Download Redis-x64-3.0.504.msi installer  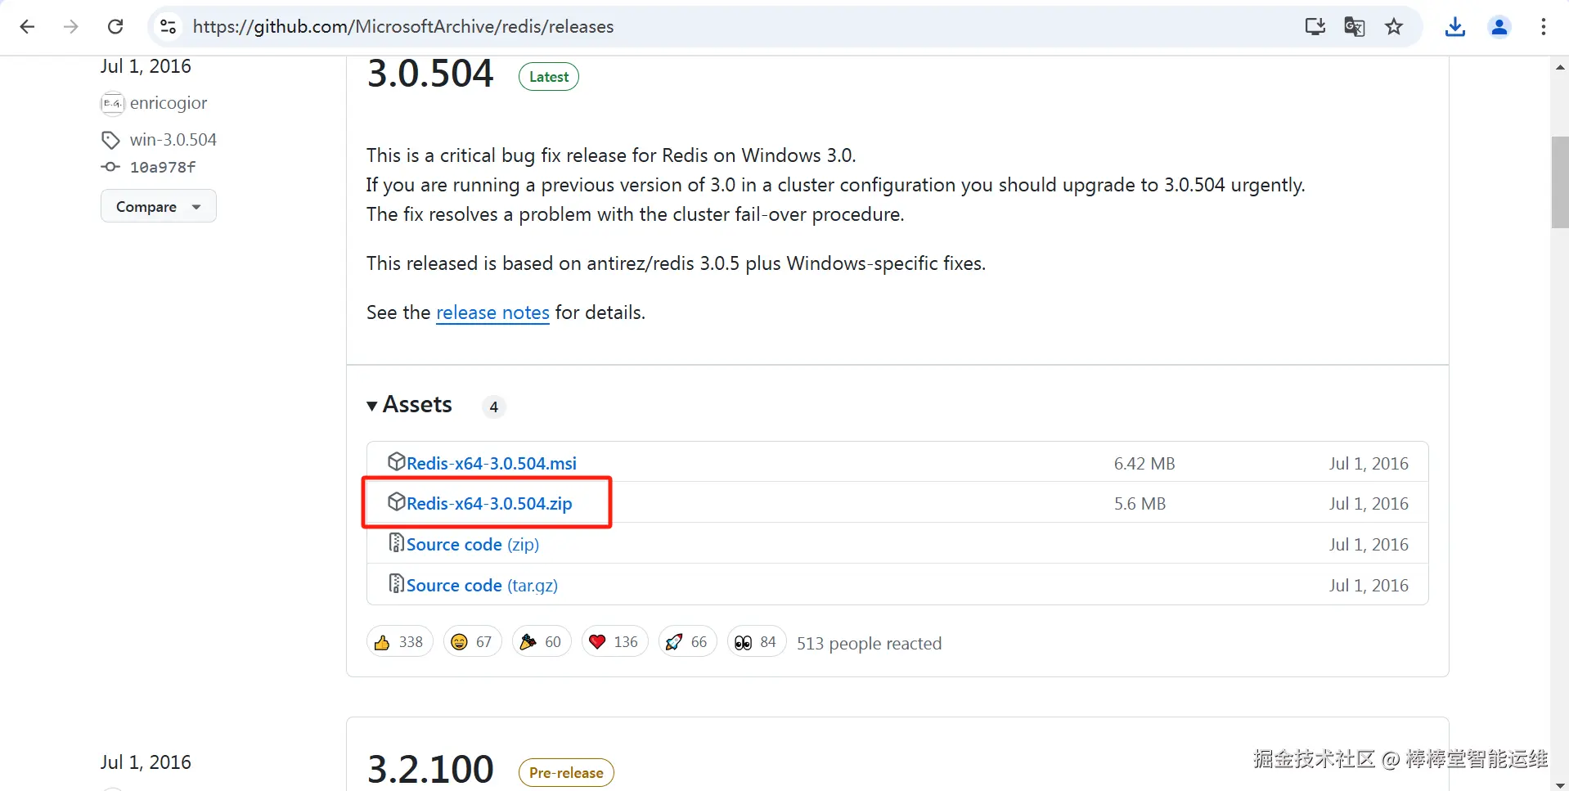coord(491,464)
